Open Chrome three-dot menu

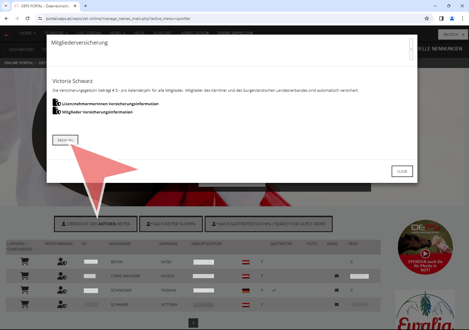click(x=462, y=18)
